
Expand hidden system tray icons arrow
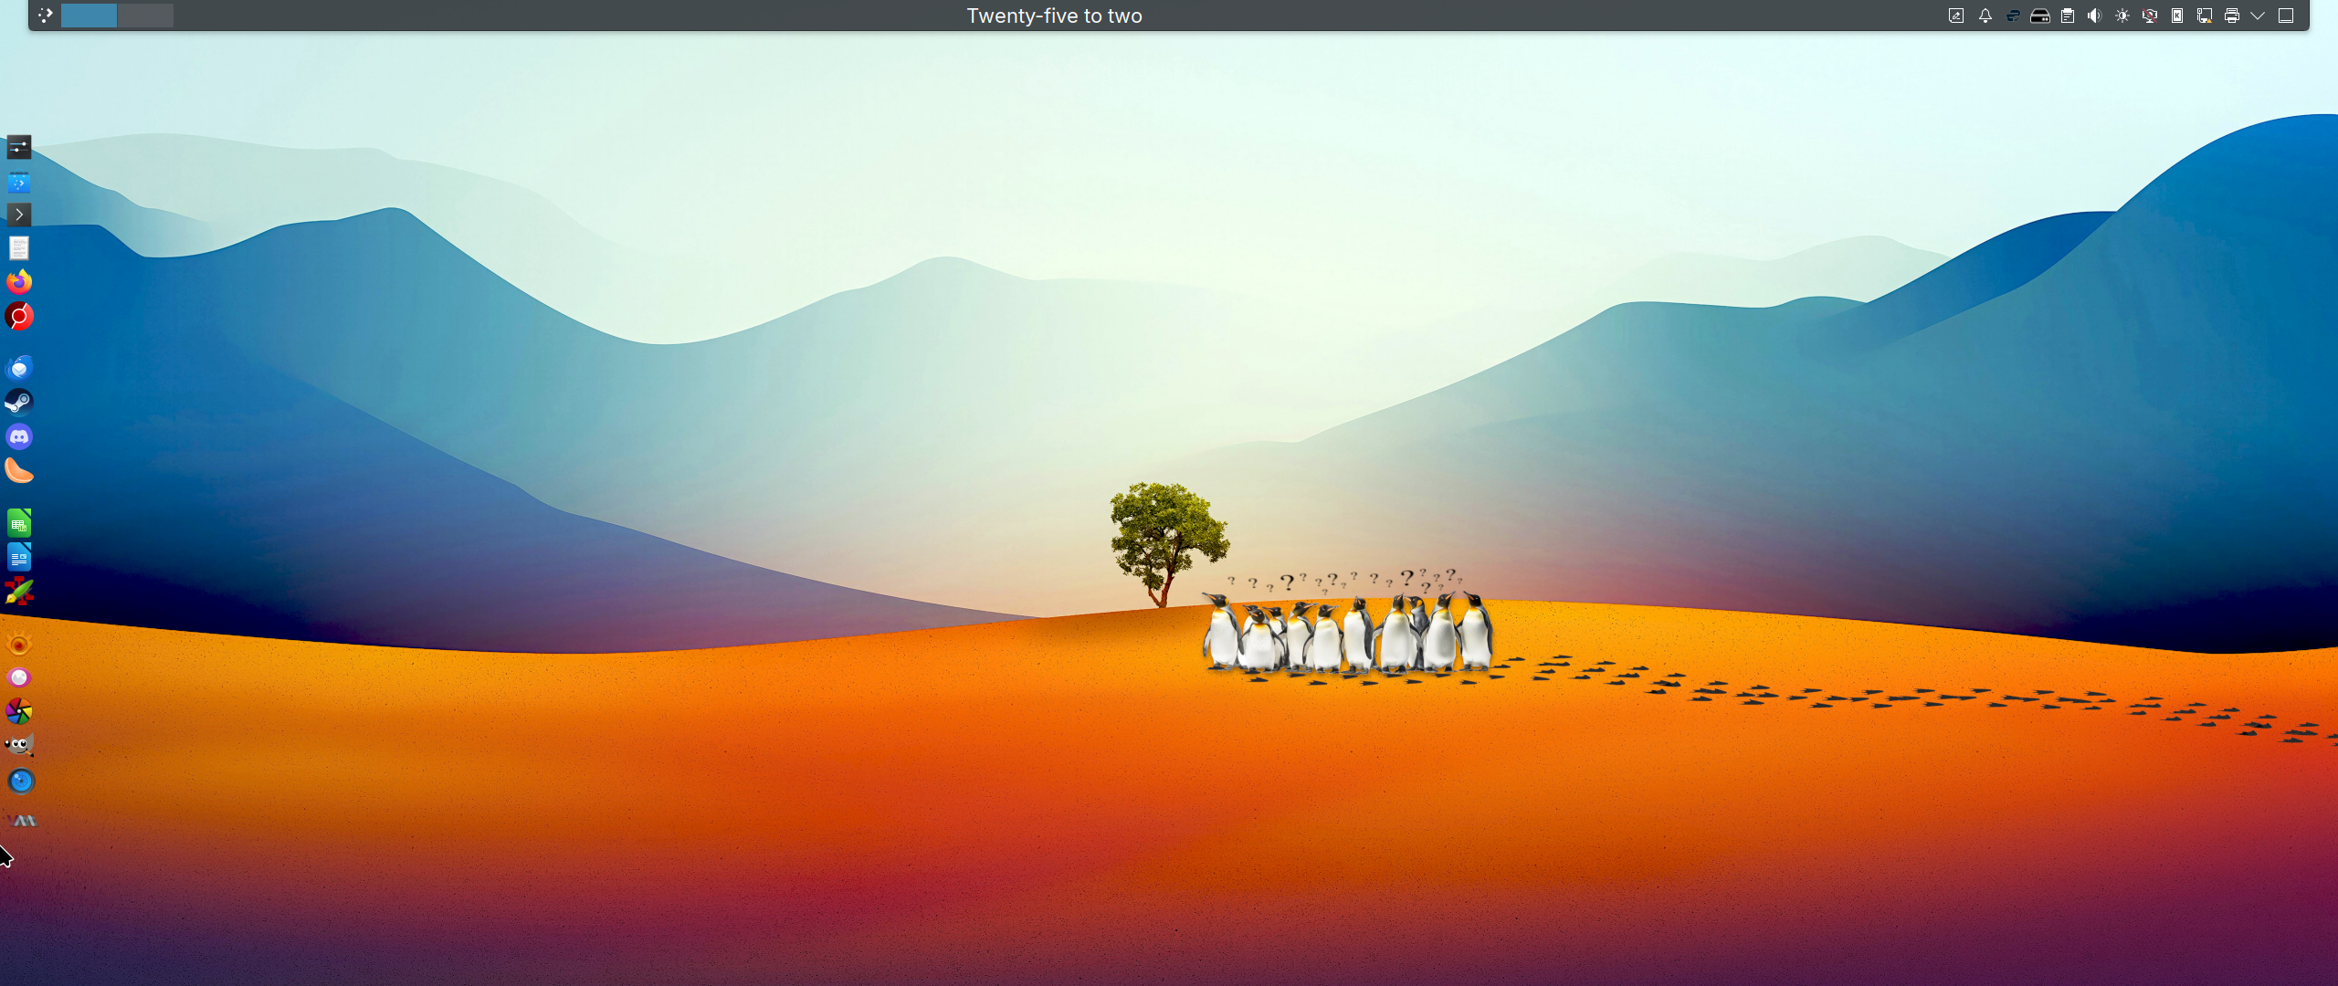pos(2258,16)
